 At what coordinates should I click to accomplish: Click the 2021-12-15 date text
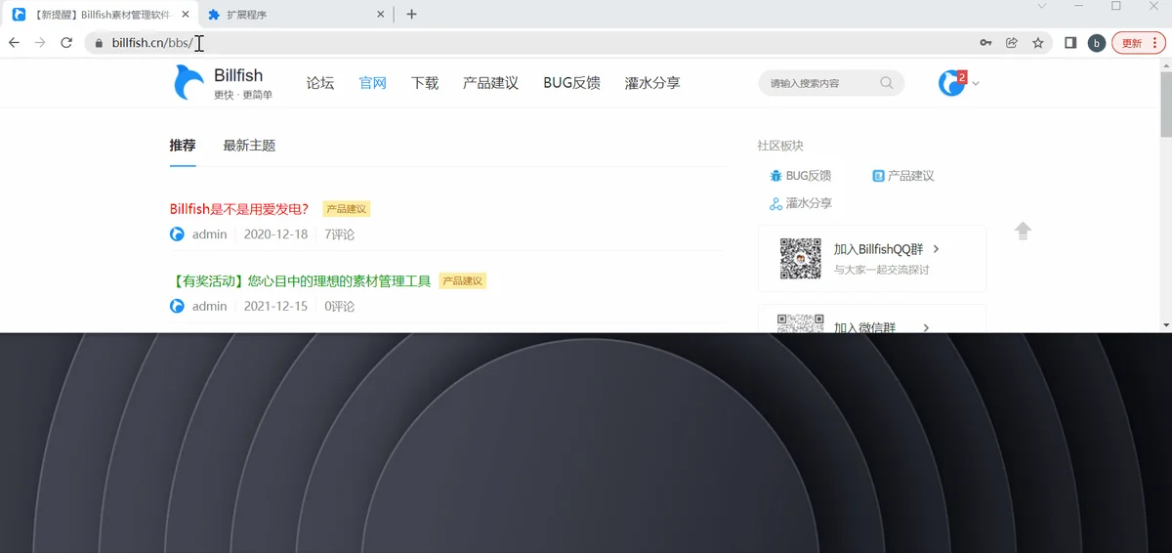click(x=275, y=306)
